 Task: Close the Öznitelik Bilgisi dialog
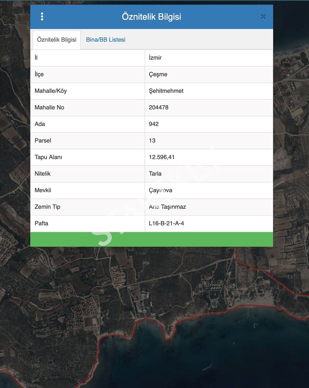click(x=263, y=17)
